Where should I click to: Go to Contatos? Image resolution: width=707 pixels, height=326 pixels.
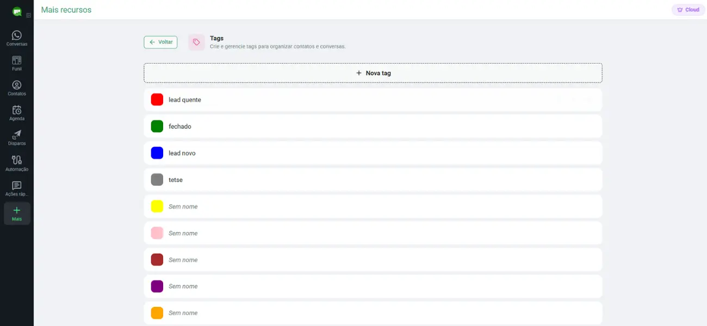tap(17, 89)
